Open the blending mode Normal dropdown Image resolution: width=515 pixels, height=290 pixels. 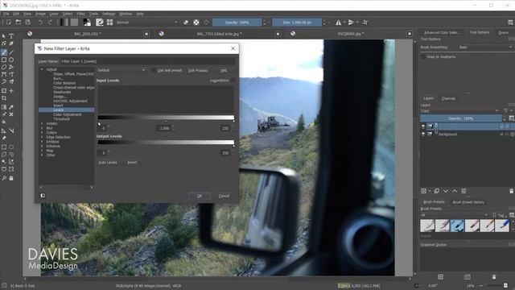pyautogui.click(x=146, y=23)
